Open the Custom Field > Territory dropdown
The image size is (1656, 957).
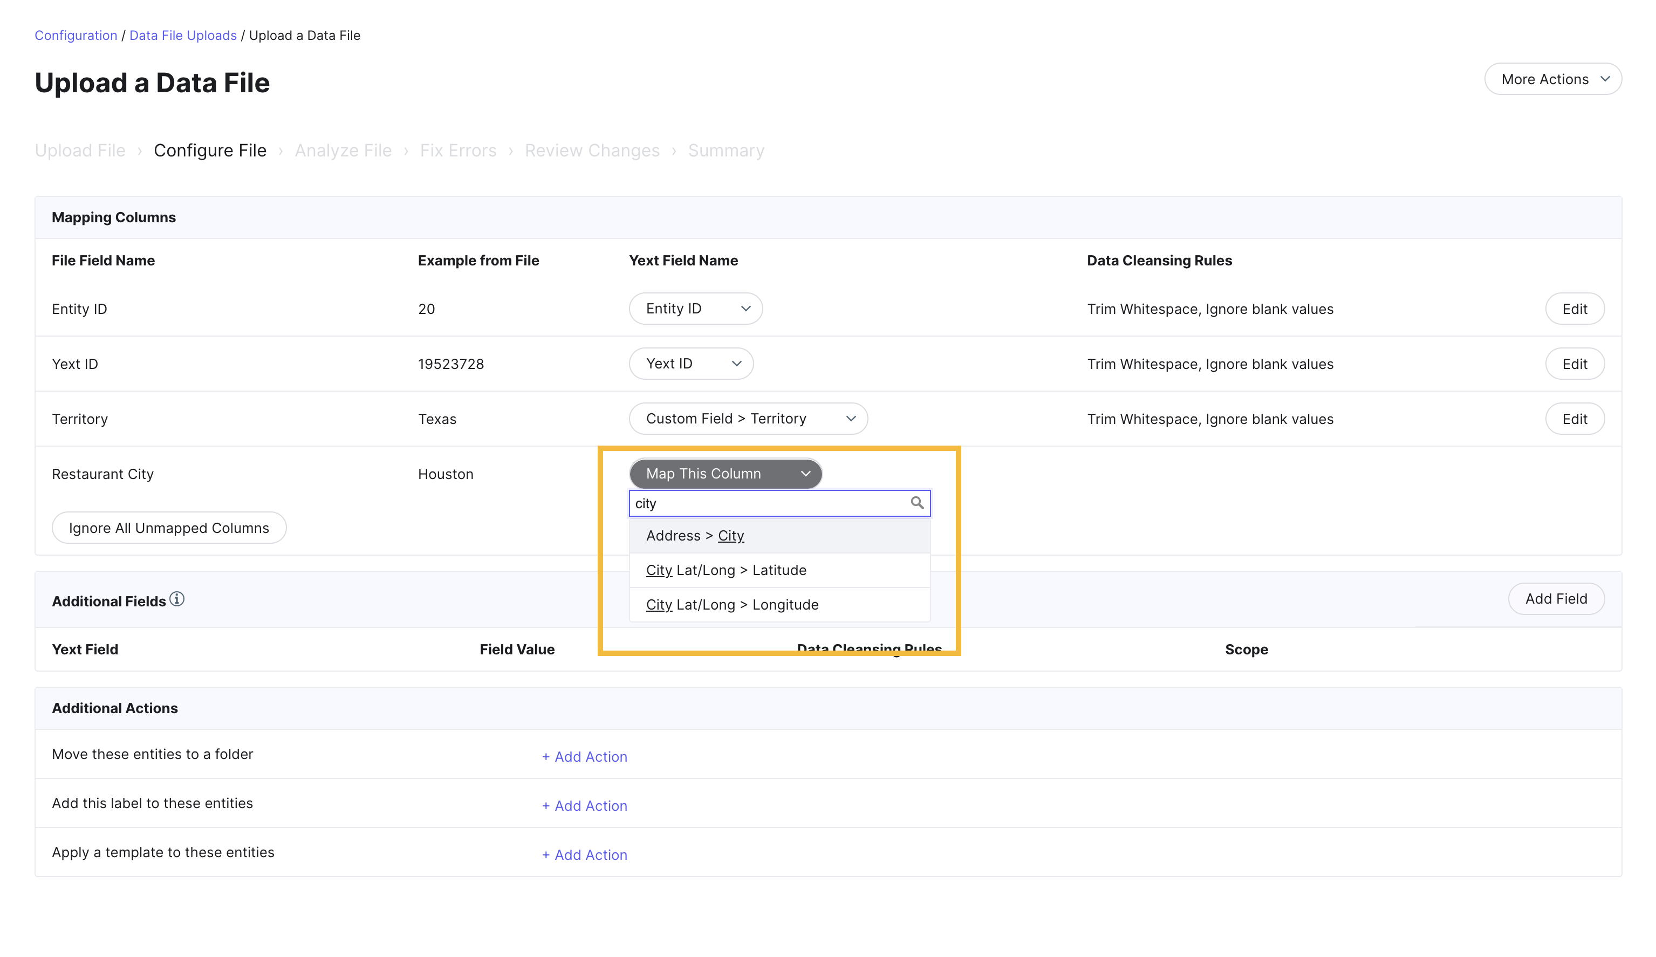[748, 419]
